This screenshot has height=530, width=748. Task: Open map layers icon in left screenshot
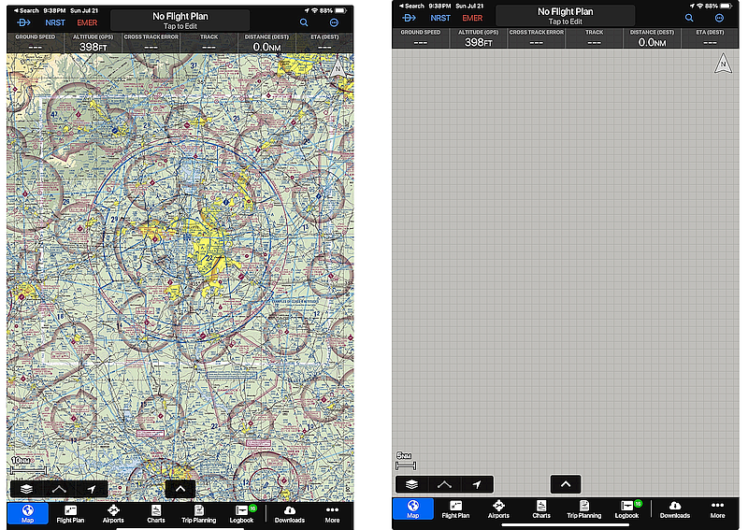tap(27, 489)
